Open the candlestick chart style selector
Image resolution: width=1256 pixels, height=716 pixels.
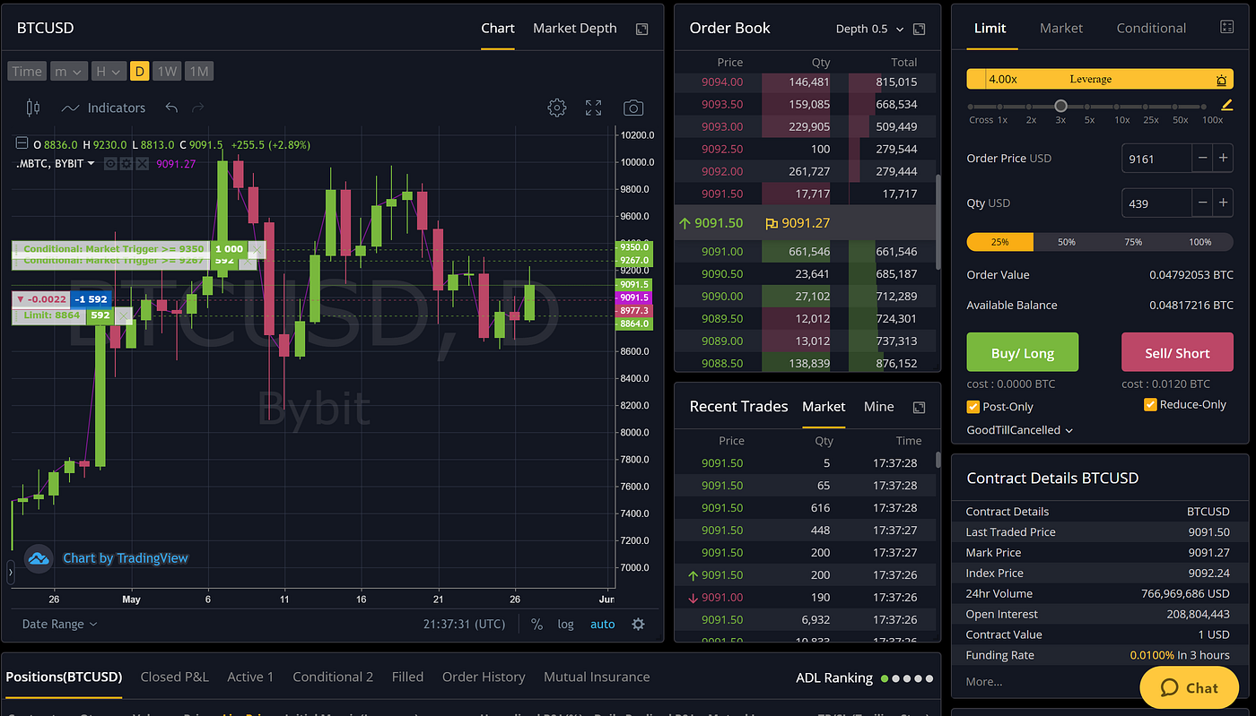33,108
